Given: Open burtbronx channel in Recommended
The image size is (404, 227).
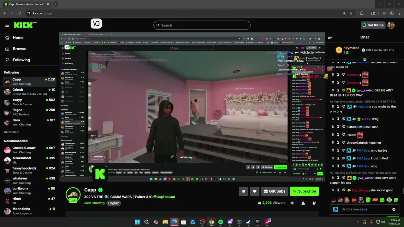Looking at the screenshot, I should click(30, 190).
